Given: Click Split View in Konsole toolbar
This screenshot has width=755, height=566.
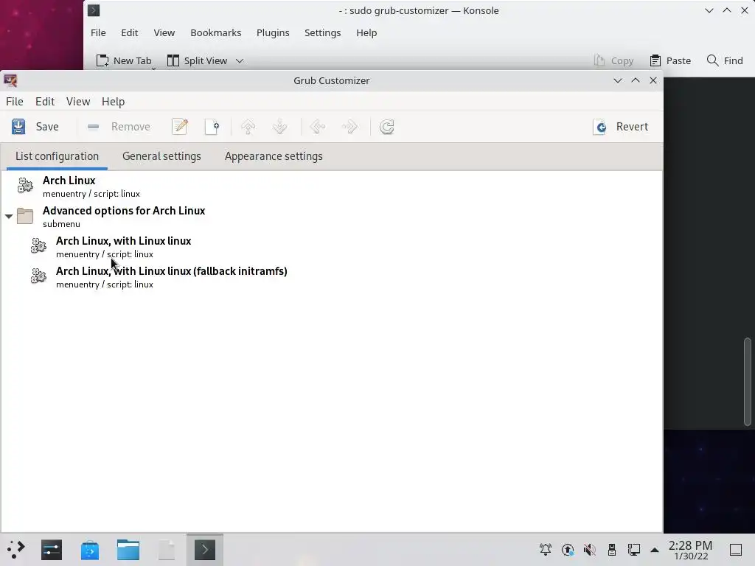Looking at the screenshot, I should 198,60.
